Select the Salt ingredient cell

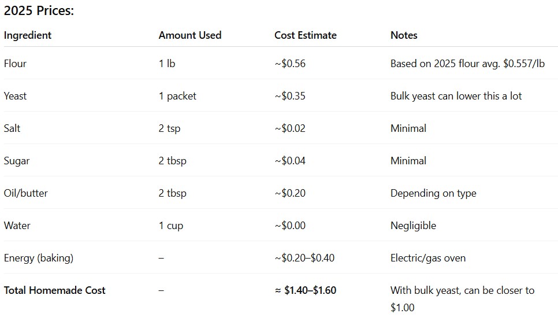coord(12,128)
